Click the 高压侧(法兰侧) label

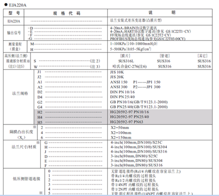pos(16,56)
